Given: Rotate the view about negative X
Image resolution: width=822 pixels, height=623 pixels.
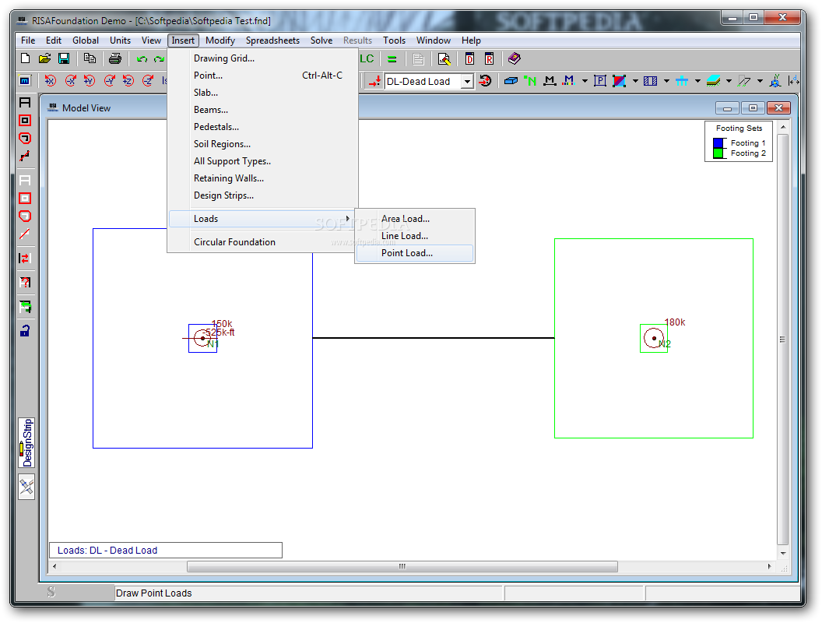Looking at the screenshot, I should [70, 81].
